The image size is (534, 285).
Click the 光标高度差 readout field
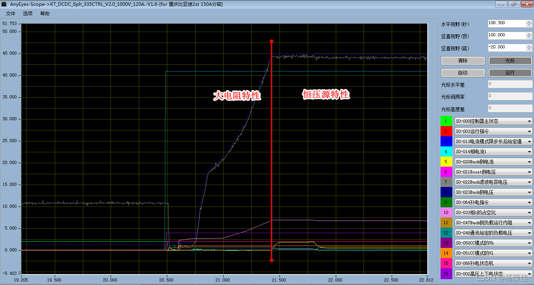[510, 109]
